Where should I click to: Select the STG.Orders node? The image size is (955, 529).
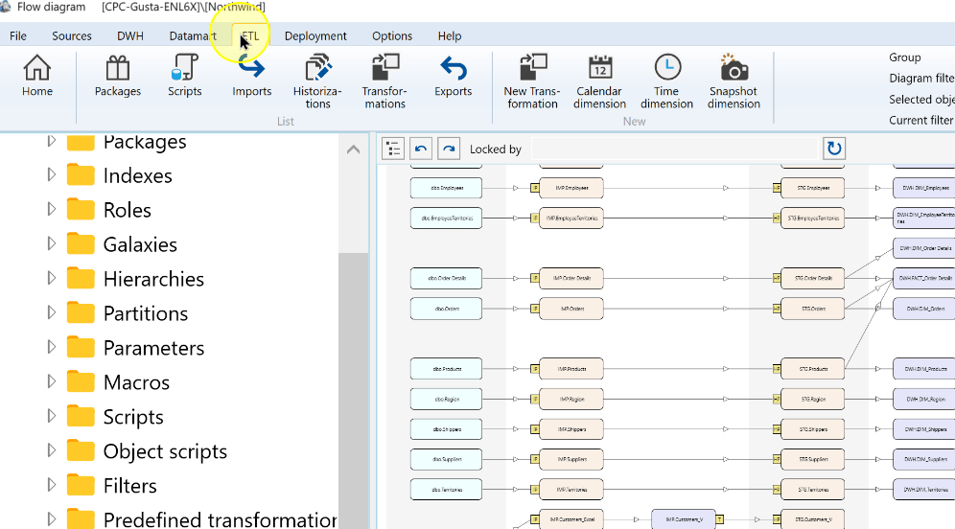(812, 309)
